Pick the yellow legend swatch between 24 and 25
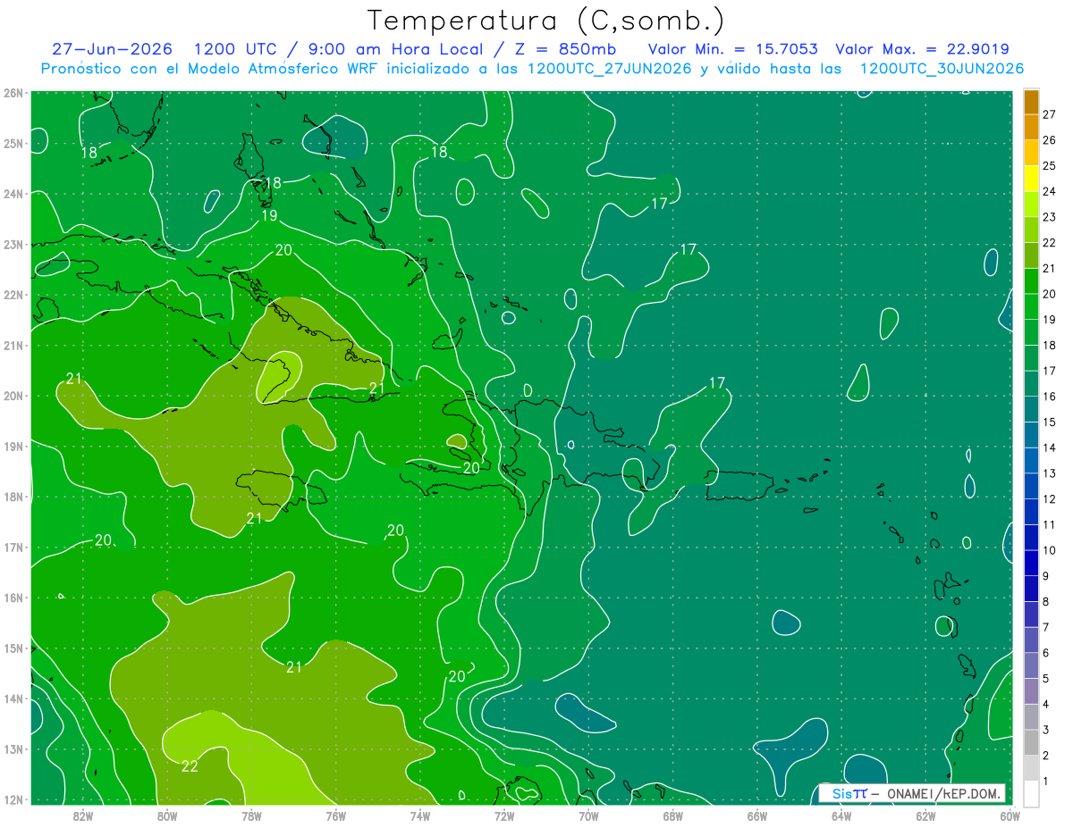This screenshot has height=828, width=1073. 1031,179
